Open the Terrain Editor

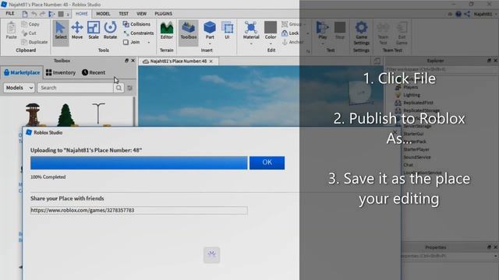pos(166,31)
